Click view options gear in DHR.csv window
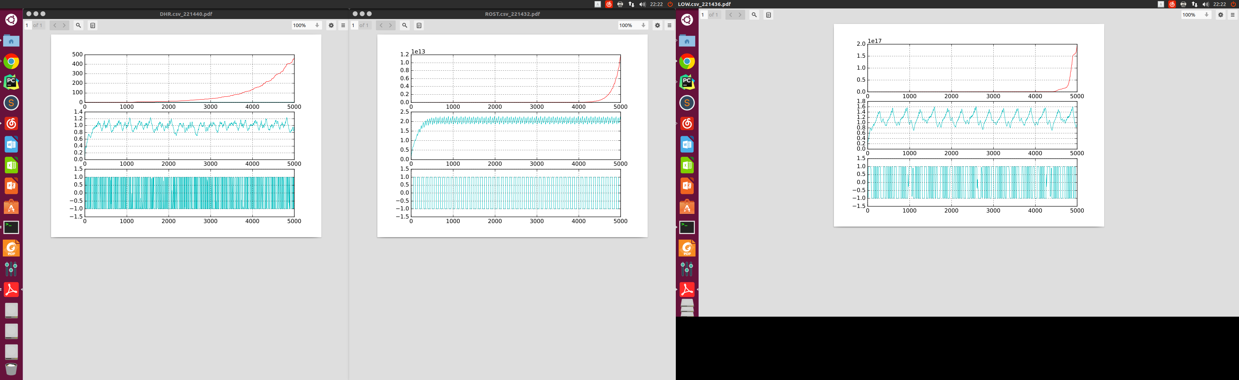The width and height of the screenshot is (1239, 380). click(331, 25)
